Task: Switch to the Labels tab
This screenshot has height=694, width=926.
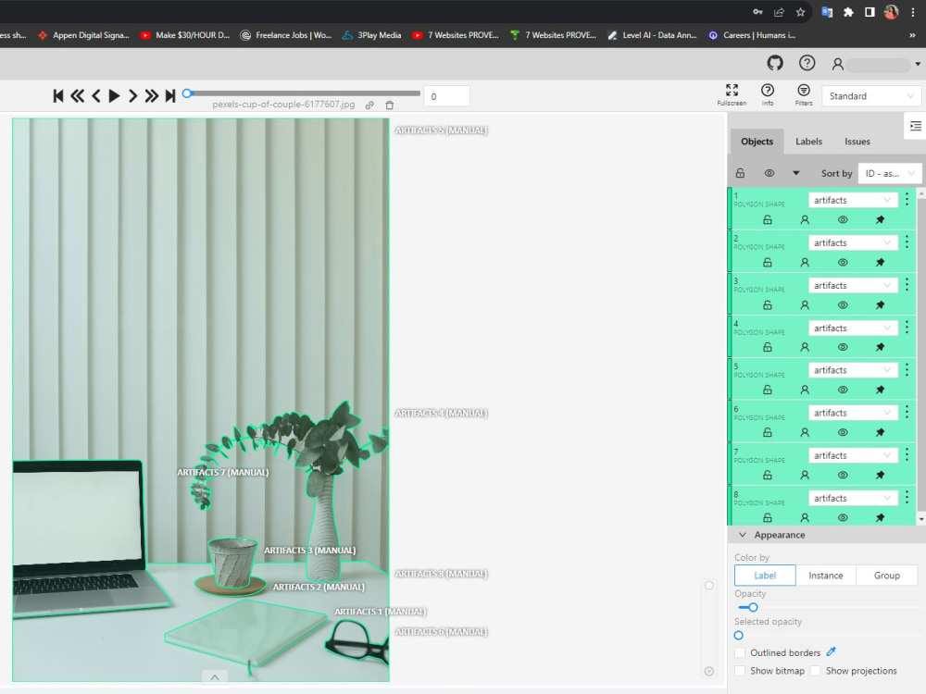Action: (x=808, y=142)
